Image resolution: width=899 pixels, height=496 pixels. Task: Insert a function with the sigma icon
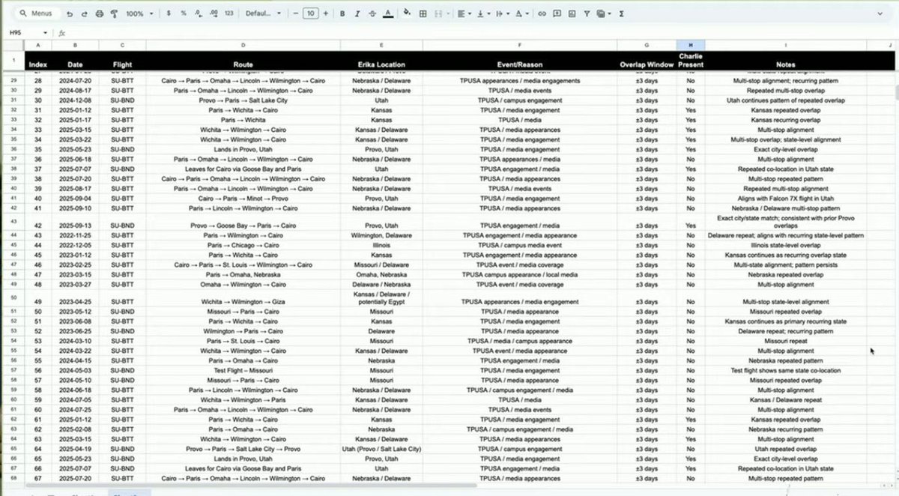tap(620, 13)
